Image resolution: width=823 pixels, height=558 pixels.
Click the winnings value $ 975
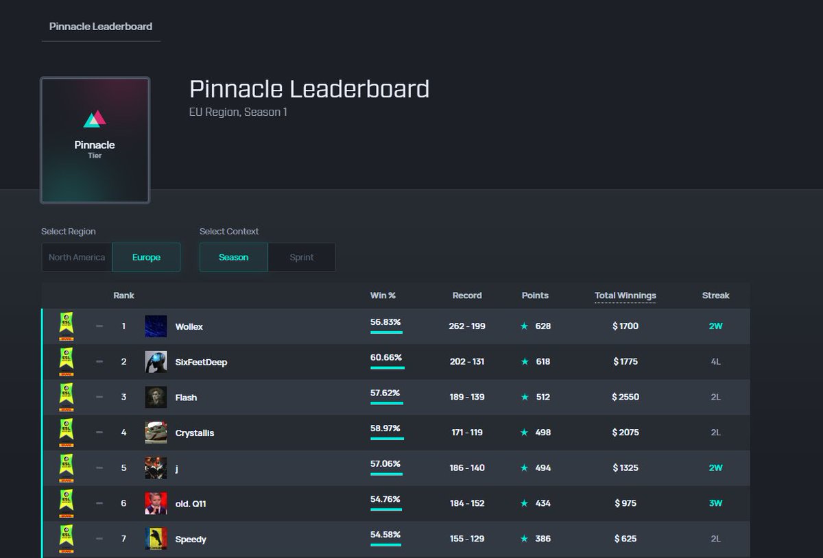pyautogui.click(x=625, y=503)
